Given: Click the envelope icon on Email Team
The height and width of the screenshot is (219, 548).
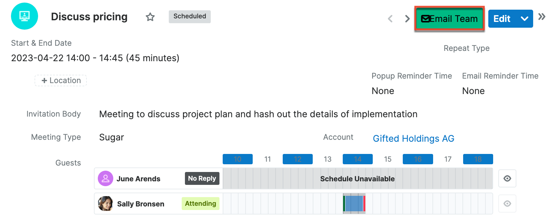Looking at the screenshot, I should (425, 19).
